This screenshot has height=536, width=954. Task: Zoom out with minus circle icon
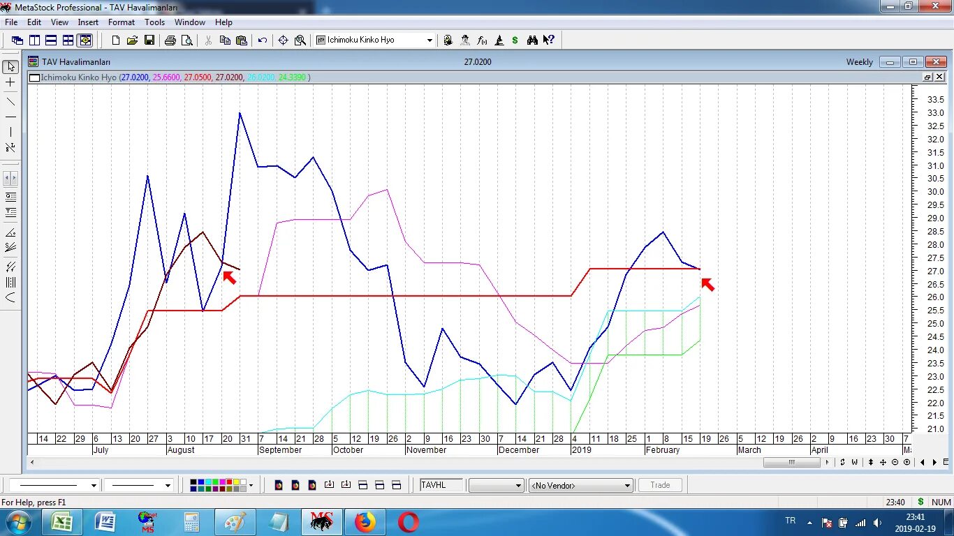point(895,462)
